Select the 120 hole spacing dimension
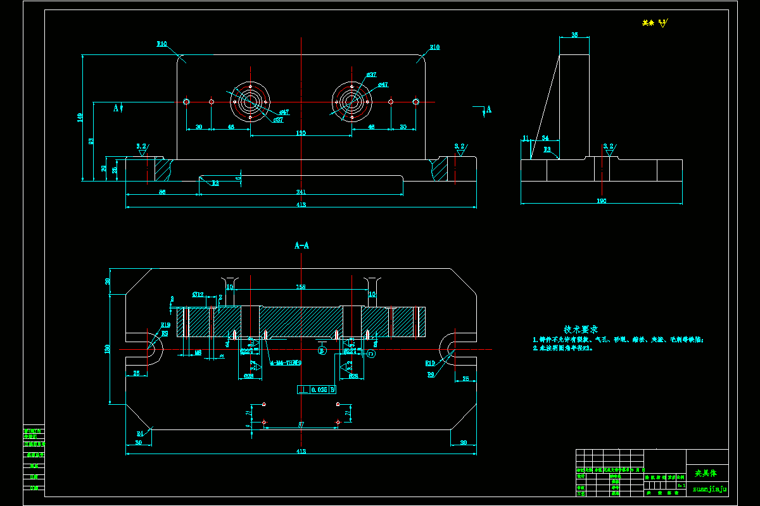 pyautogui.click(x=301, y=133)
